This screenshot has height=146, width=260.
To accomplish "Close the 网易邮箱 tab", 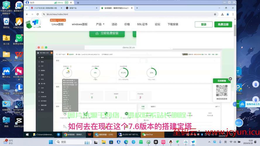I will pyautogui.click(x=61, y=8).
